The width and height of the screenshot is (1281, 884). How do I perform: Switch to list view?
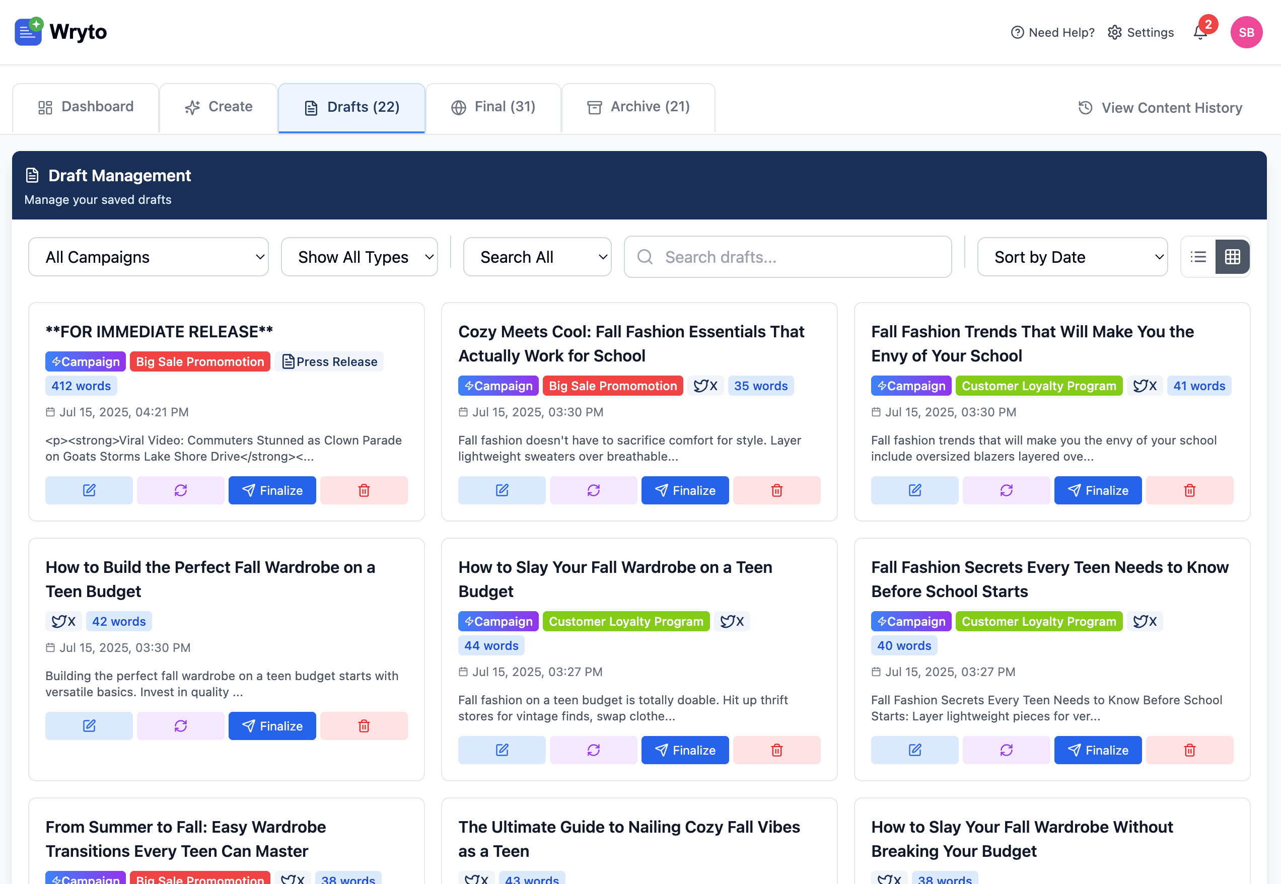pyautogui.click(x=1198, y=256)
